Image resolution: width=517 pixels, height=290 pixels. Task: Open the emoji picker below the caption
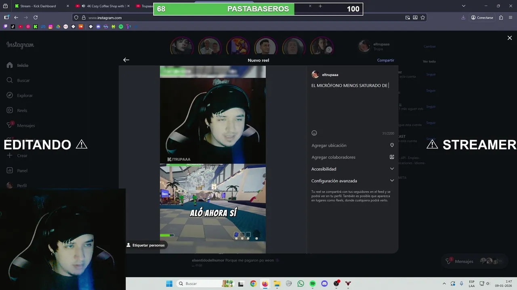pos(314,133)
